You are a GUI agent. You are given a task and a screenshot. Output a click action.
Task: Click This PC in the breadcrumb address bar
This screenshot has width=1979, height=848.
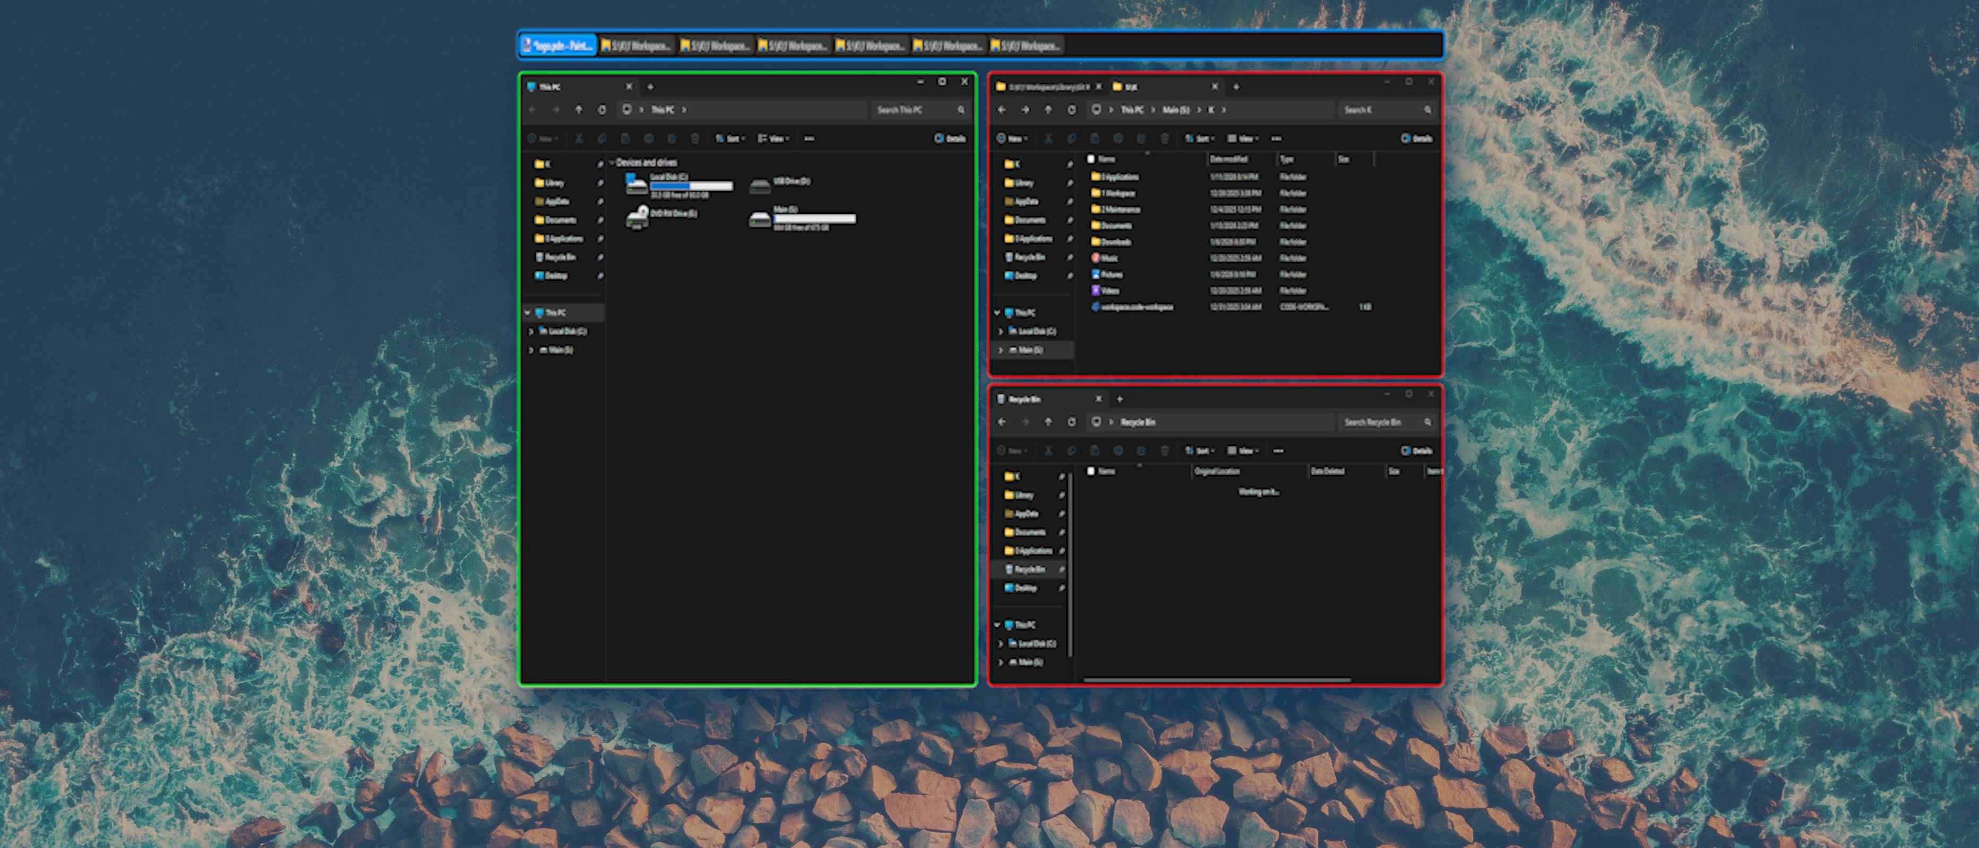coord(661,110)
